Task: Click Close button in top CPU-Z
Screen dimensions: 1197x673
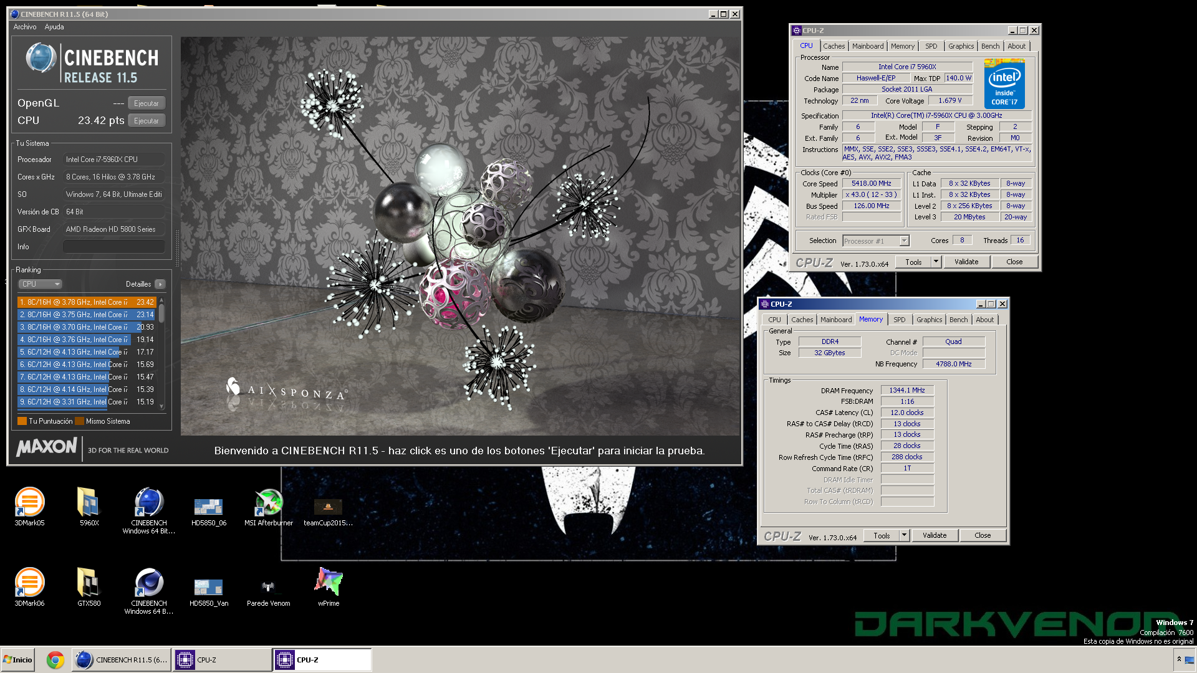Action: pyautogui.click(x=1014, y=262)
